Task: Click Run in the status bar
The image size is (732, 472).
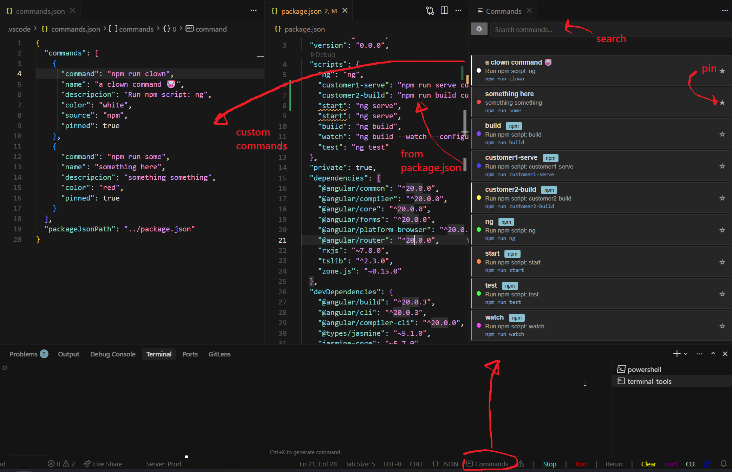Action: 581,464
